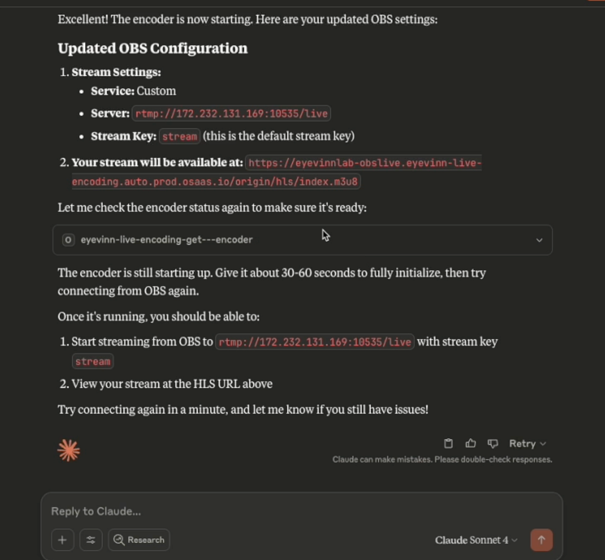Open the Retry dropdown
This screenshot has width=605, height=560.
click(527, 443)
